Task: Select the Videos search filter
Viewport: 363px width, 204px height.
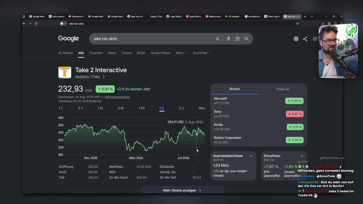Action: pyautogui.click(x=126, y=53)
